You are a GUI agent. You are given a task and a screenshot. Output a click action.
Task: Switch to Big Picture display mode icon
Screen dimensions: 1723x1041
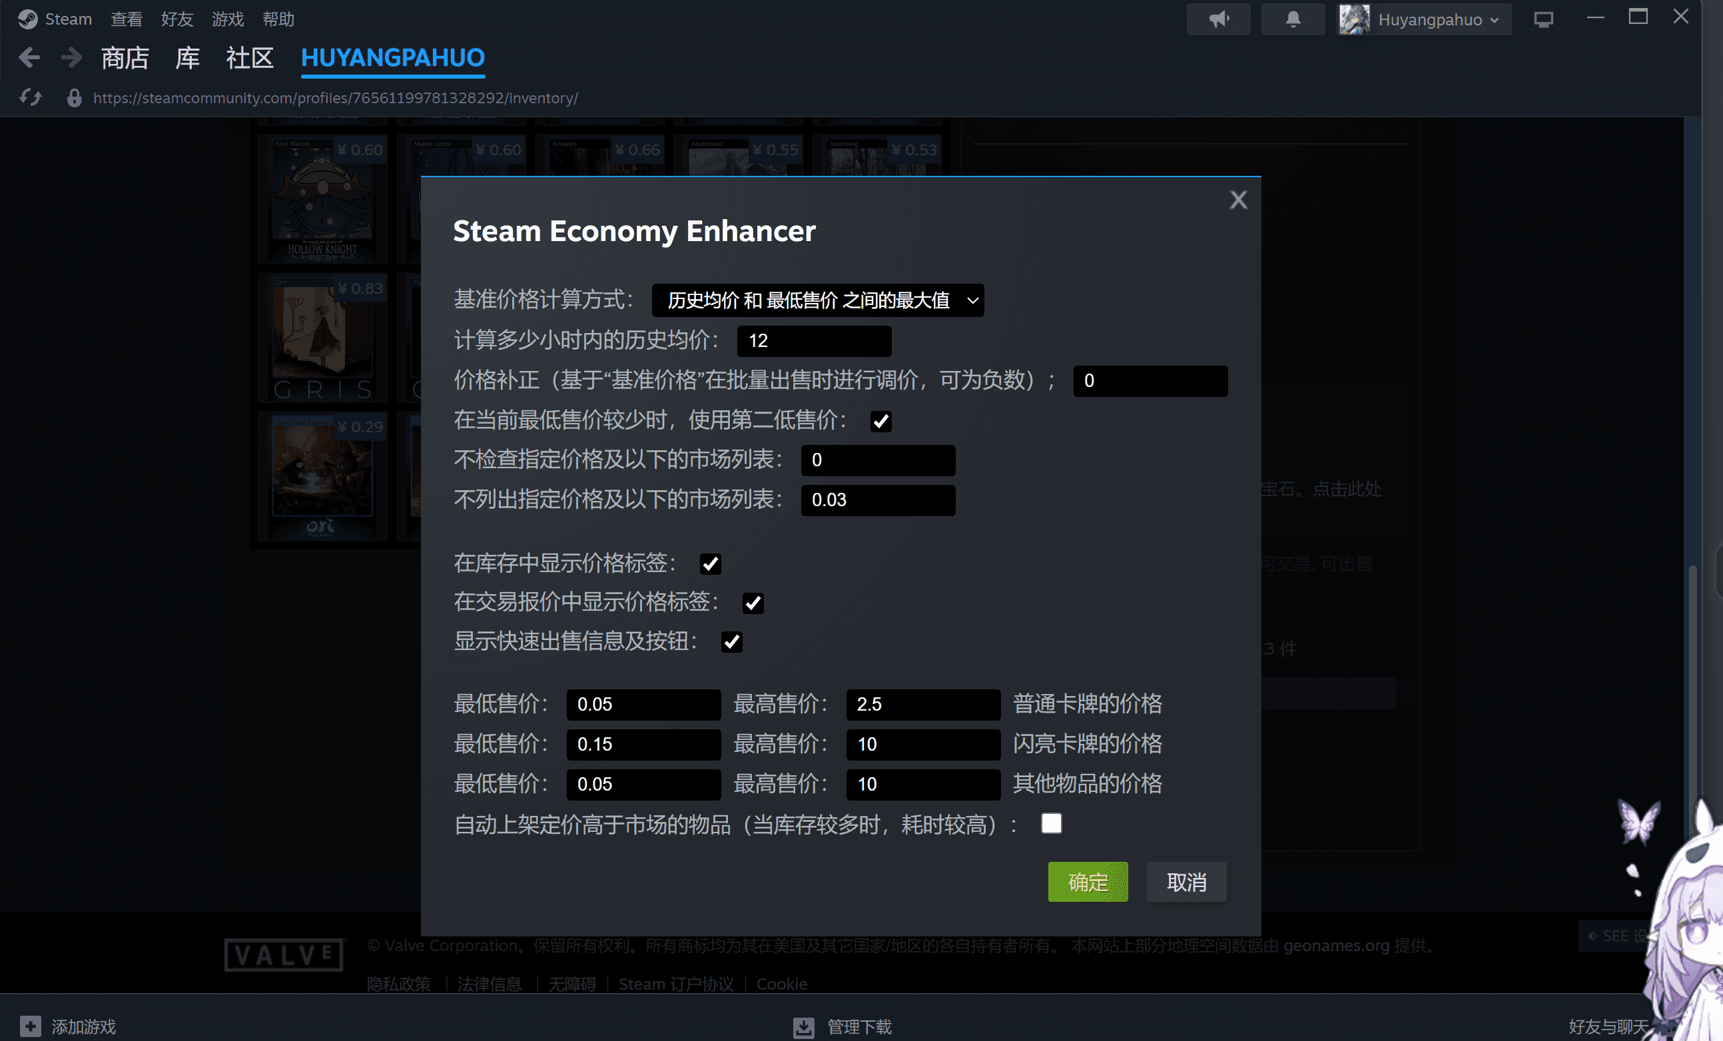tap(1543, 19)
